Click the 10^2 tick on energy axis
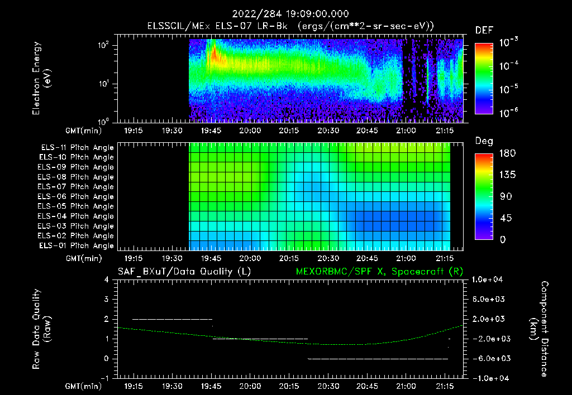572x395 pixels. tap(103, 45)
